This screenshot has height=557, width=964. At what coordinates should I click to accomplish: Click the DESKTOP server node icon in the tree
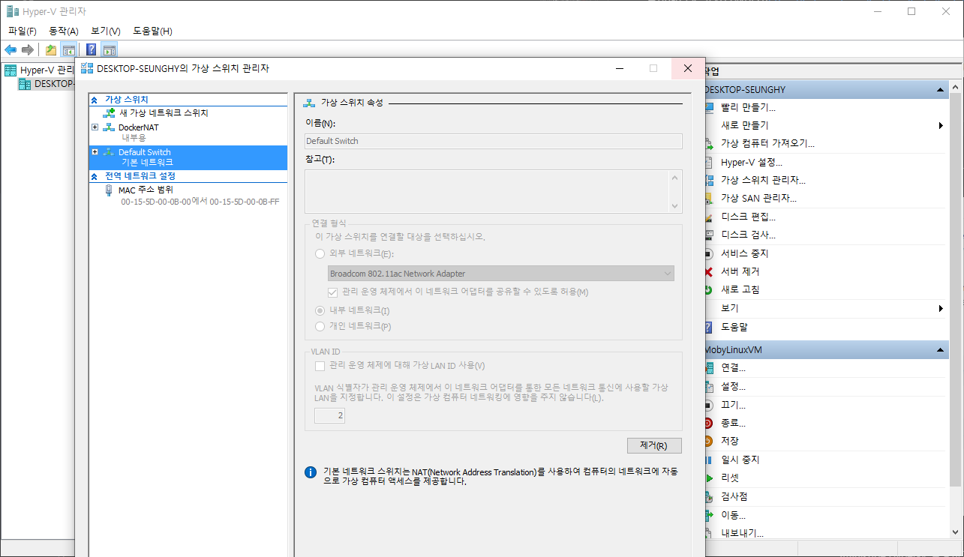(x=25, y=84)
